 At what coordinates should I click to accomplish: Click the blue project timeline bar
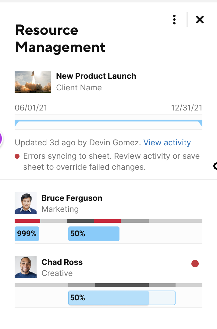(108, 121)
